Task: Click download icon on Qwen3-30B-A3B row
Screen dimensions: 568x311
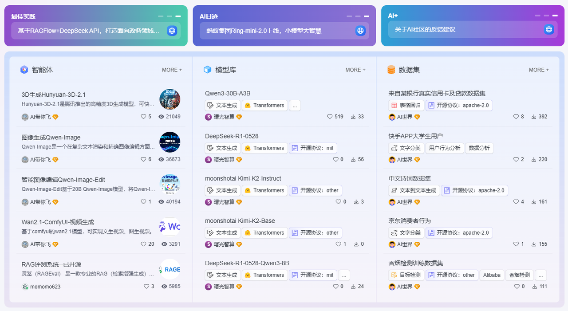Action: tap(353, 117)
